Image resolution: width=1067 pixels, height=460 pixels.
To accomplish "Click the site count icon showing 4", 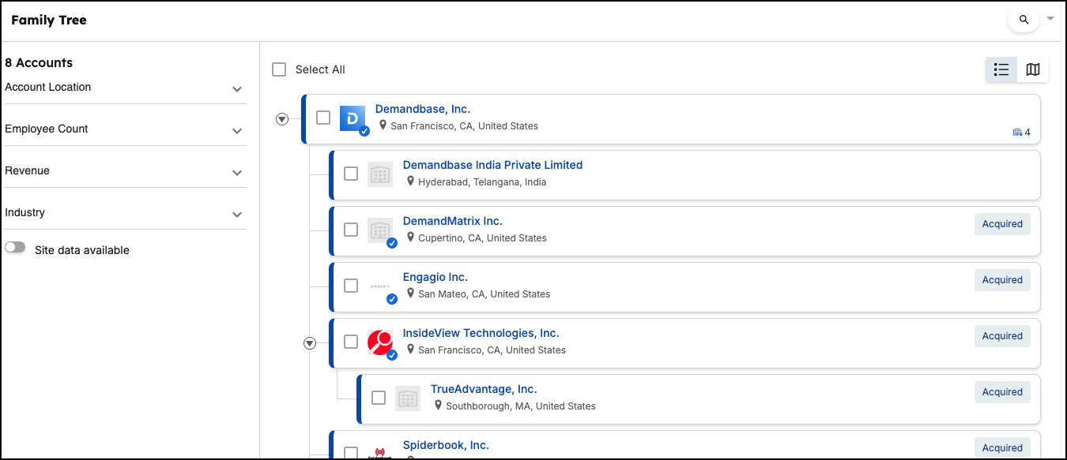I will coord(1021,133).
